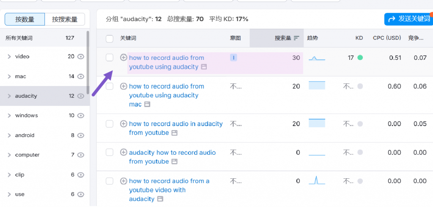Click the search volume sort icon
This screenshot has height=207, width=433.
[296, 38]
